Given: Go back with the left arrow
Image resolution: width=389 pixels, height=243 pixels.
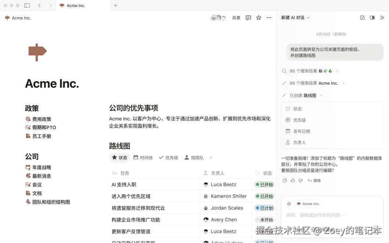Looking at the screenshot, I should click(39, 6).
